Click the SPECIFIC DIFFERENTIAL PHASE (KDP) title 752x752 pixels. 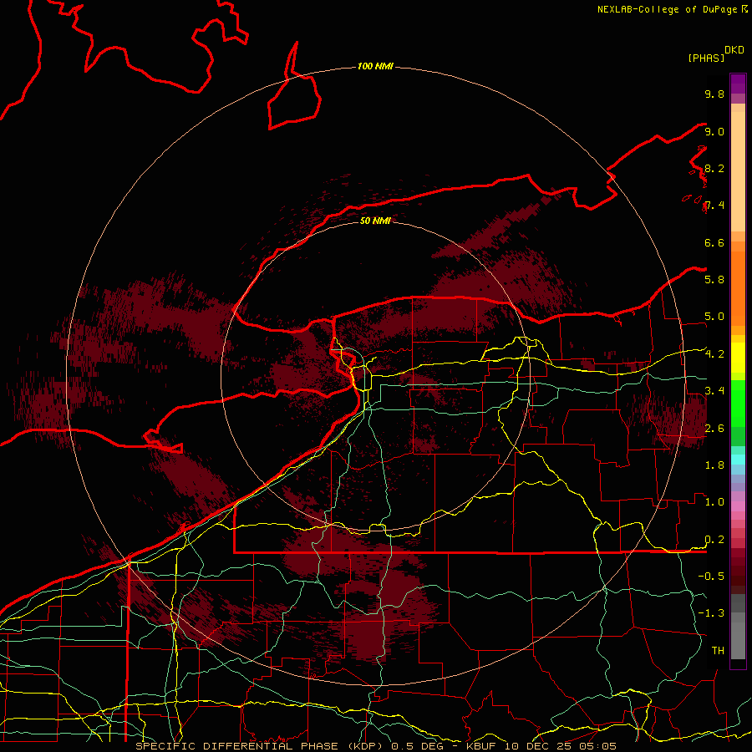tap(261, 746)
